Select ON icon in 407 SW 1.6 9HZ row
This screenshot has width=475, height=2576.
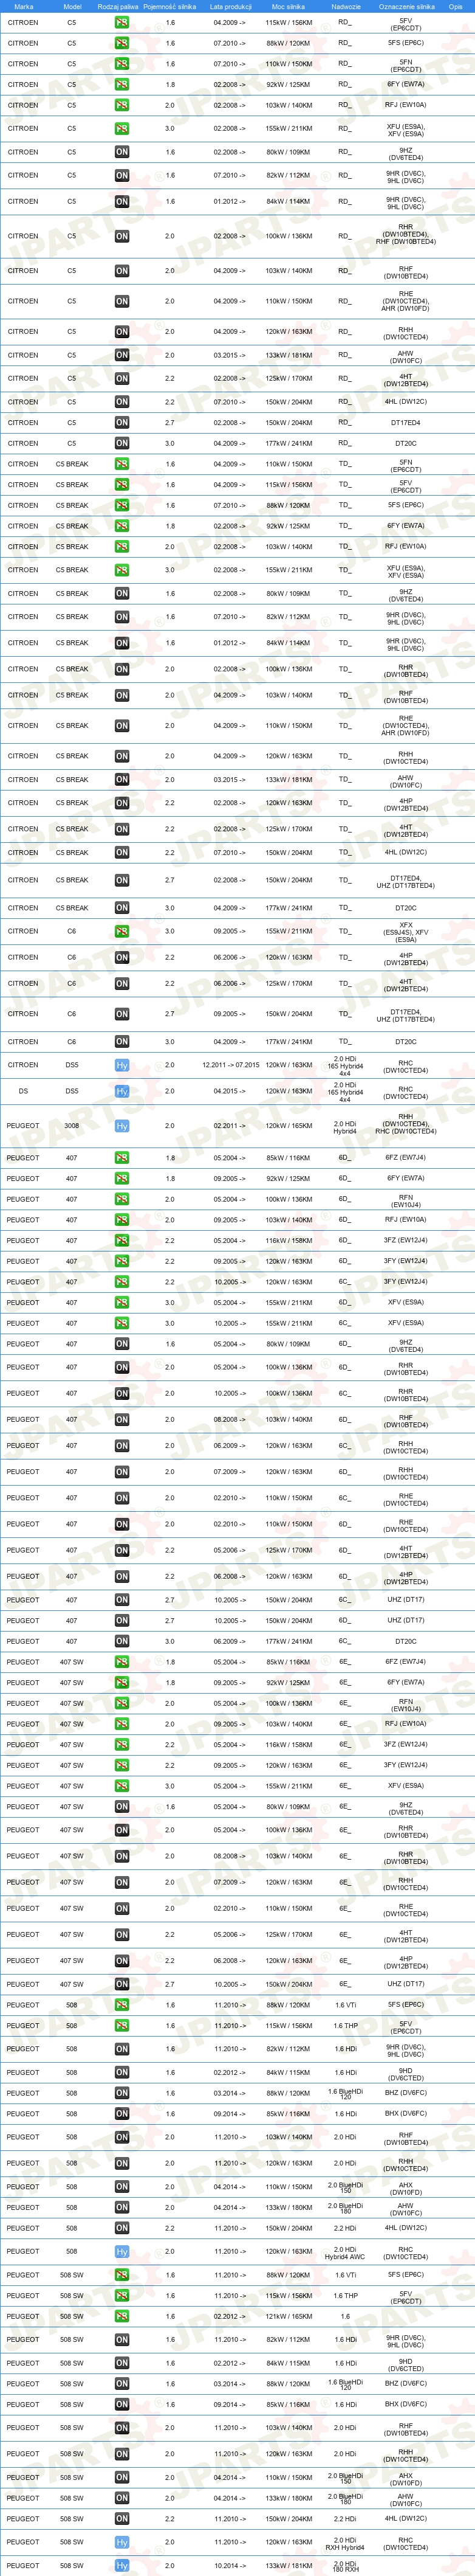pos(121,1807)
